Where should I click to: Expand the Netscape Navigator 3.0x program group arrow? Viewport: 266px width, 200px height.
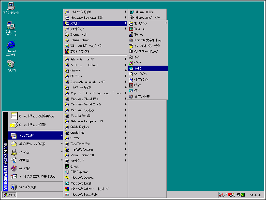click(x=126, y=17)
